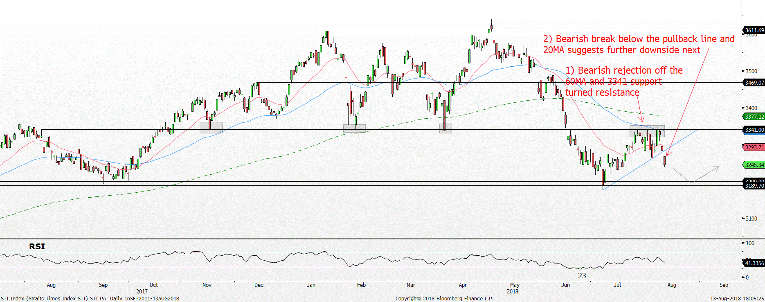Click the Feb month label
The width and height of the screenshot is (765, 302).
coord(361,285)
